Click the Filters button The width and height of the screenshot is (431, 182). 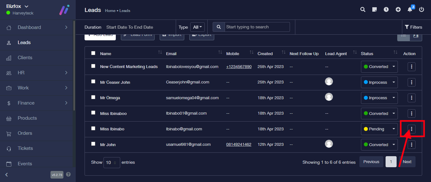413,27
